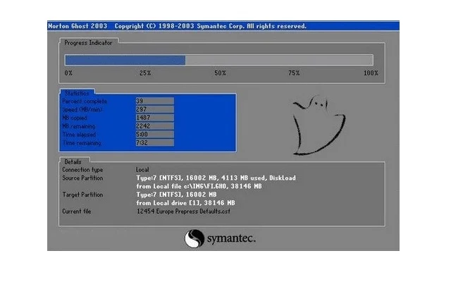Viewport: 451px width, 282px height.
Task: Click the 'from Local drive [1], 38146 MB' line
Action: pyautogui.click(x=185, y=203)
